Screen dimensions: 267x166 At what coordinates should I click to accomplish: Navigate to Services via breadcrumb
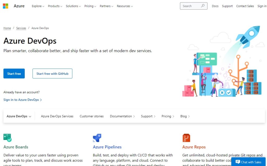coord(21,28)
